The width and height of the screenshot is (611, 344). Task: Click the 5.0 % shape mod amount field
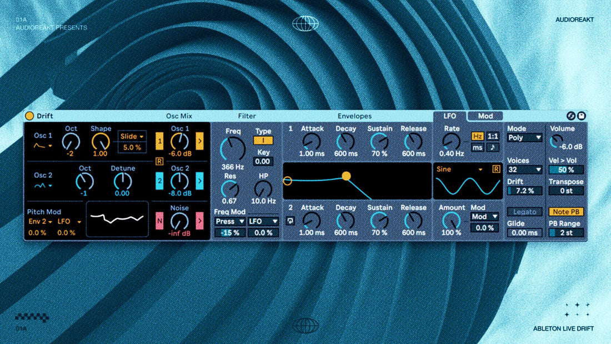(132, 147)
